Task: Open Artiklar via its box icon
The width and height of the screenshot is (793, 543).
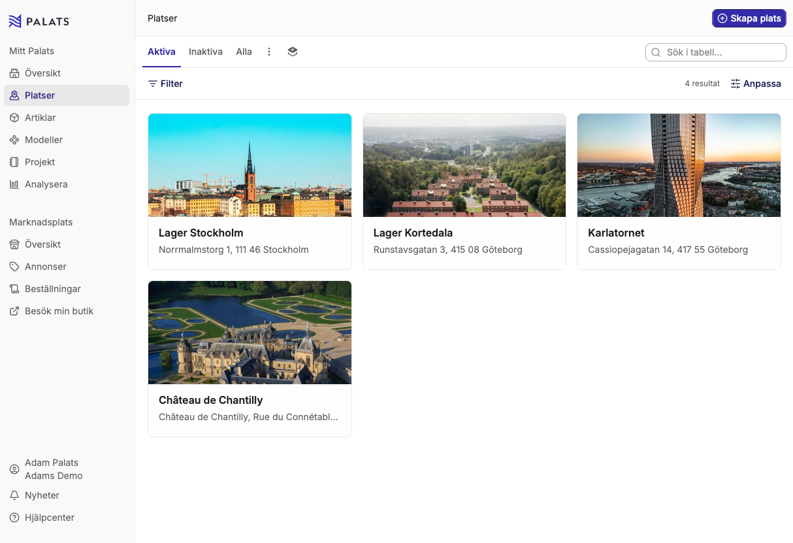Action: coord(14,118)
